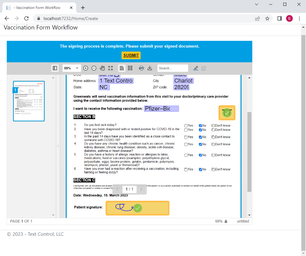Viewport: 306px width, 256px height.
Task: Check Don't know for question 6
Action: (213, 169)
